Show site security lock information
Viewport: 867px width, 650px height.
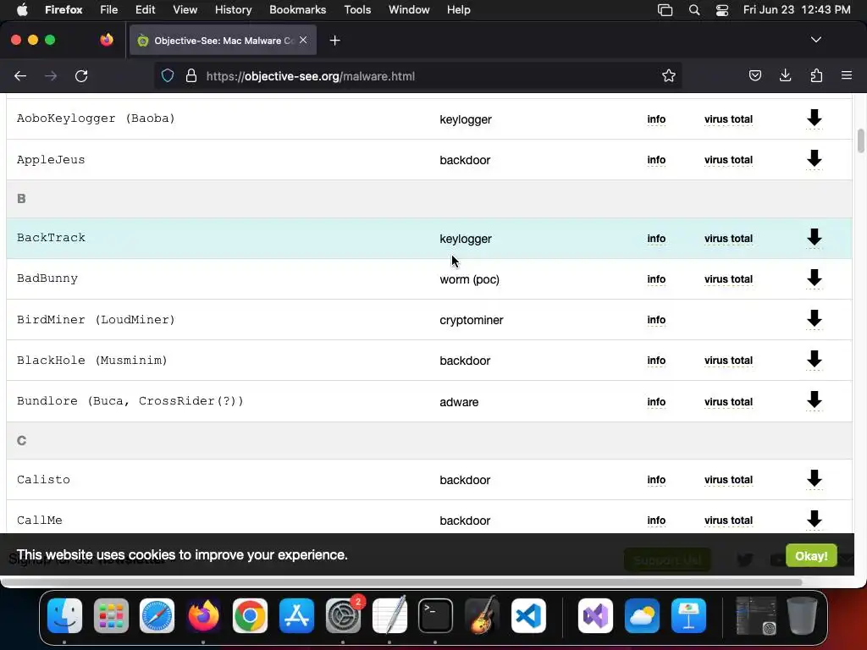191,75
